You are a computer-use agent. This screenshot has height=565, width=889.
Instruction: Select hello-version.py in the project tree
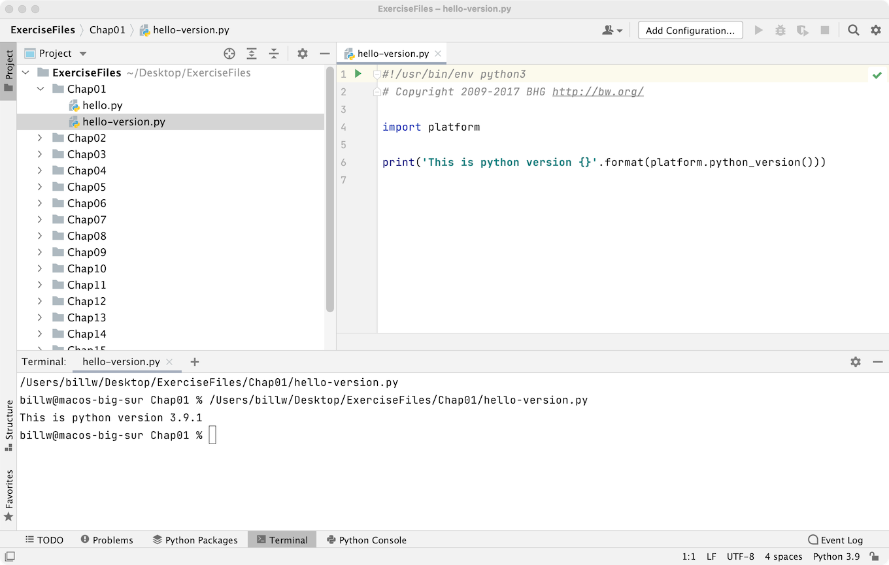coord(171,121)
